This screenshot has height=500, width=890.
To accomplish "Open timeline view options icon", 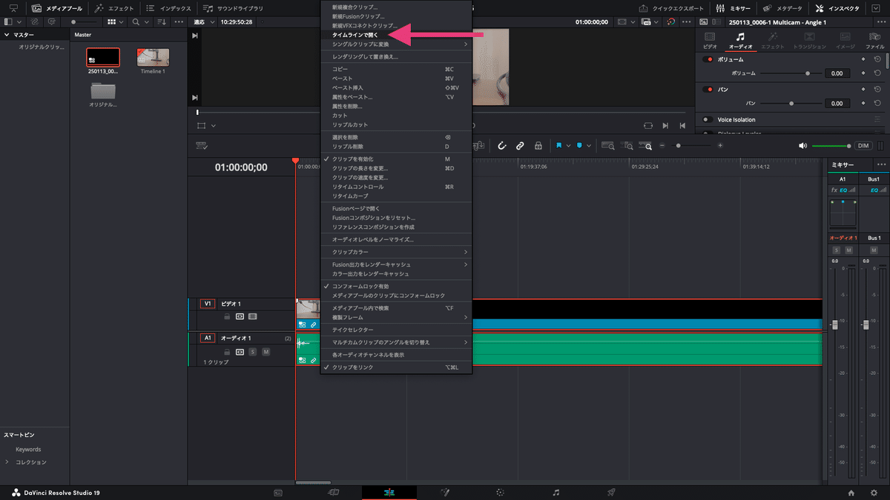I will 201,146.
